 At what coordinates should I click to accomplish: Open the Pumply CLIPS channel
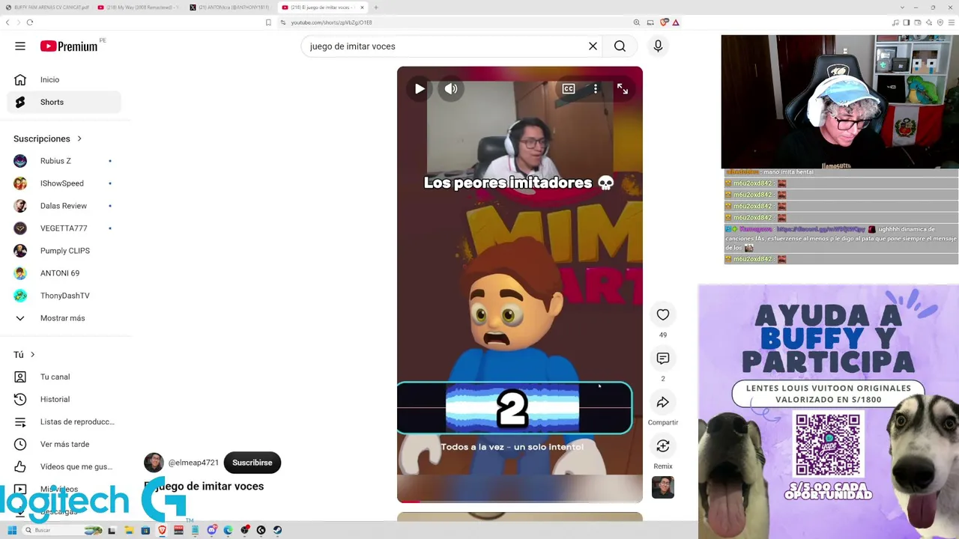click(x=64, y=251)
